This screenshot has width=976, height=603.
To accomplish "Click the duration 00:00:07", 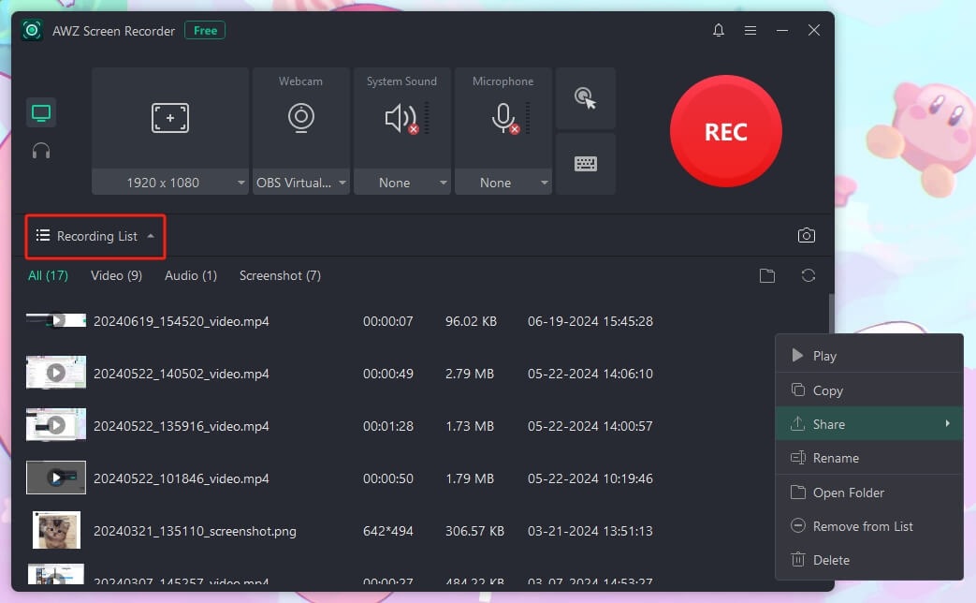I will 387,321.
